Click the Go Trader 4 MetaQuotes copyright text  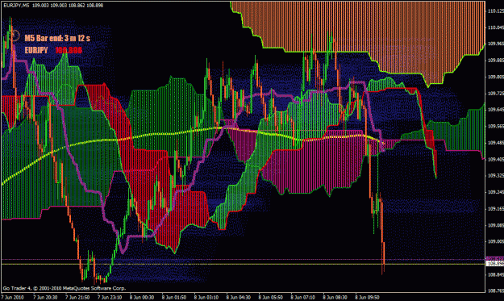(65, 288)
